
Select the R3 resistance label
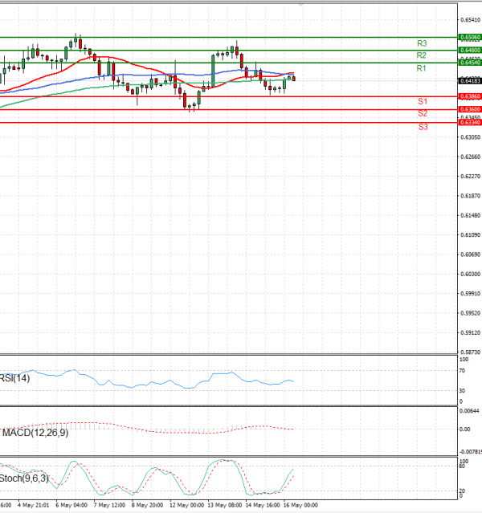pyautogui.click(x=421, y=43)
